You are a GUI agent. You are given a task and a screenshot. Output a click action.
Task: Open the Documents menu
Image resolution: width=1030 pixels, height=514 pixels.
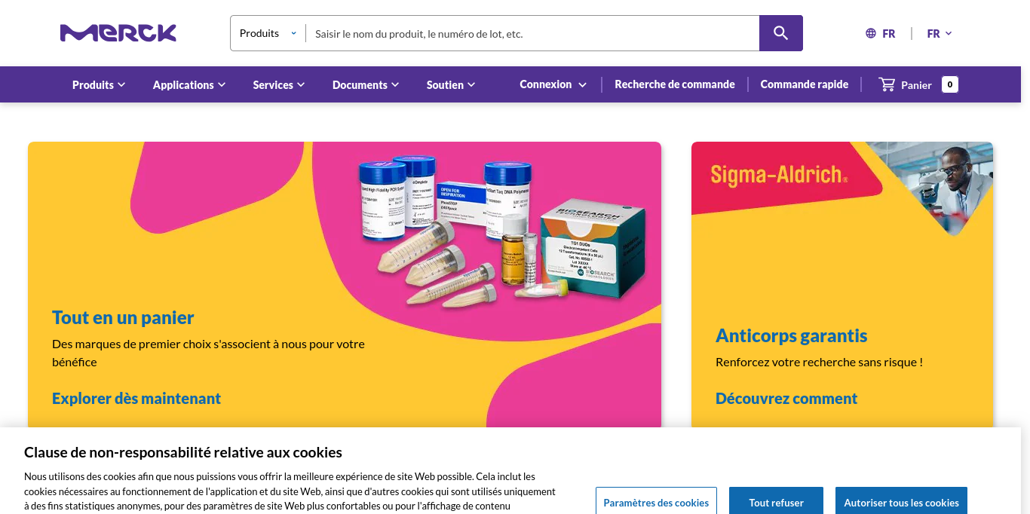(366, 84)
